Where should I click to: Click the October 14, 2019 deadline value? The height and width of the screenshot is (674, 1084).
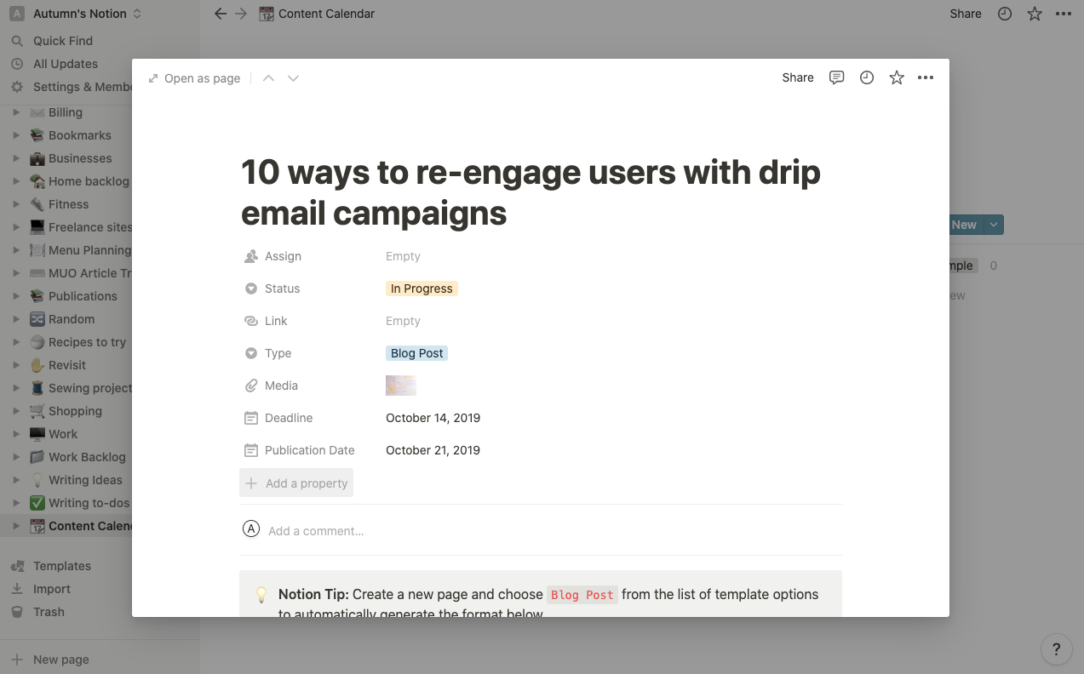point(433,418)
